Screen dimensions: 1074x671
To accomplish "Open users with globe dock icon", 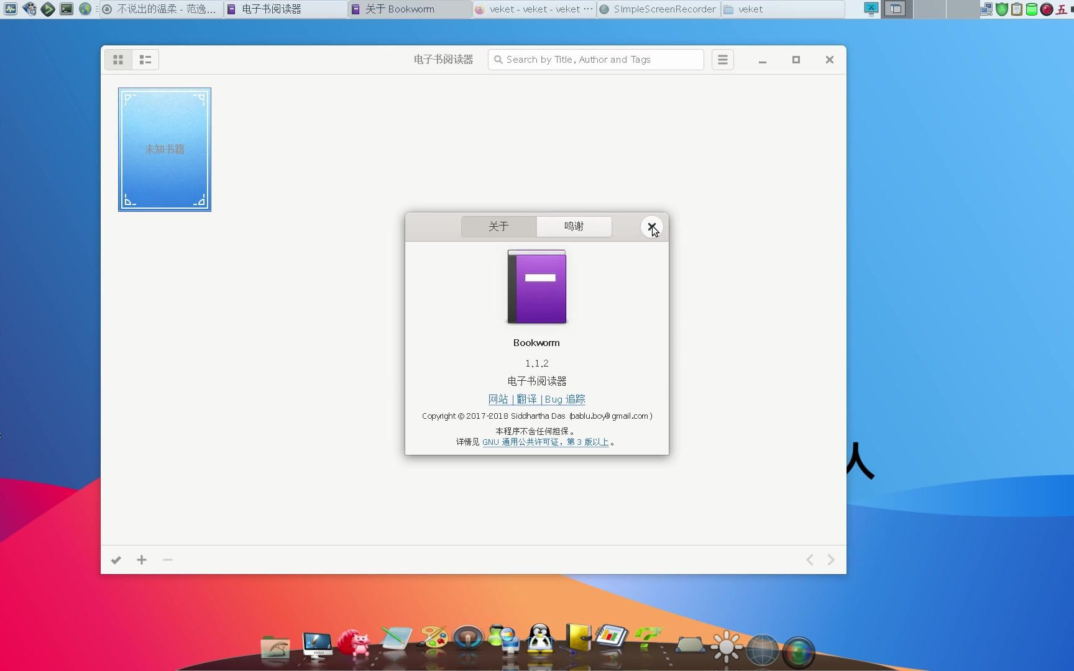I will tap(504, 639).
